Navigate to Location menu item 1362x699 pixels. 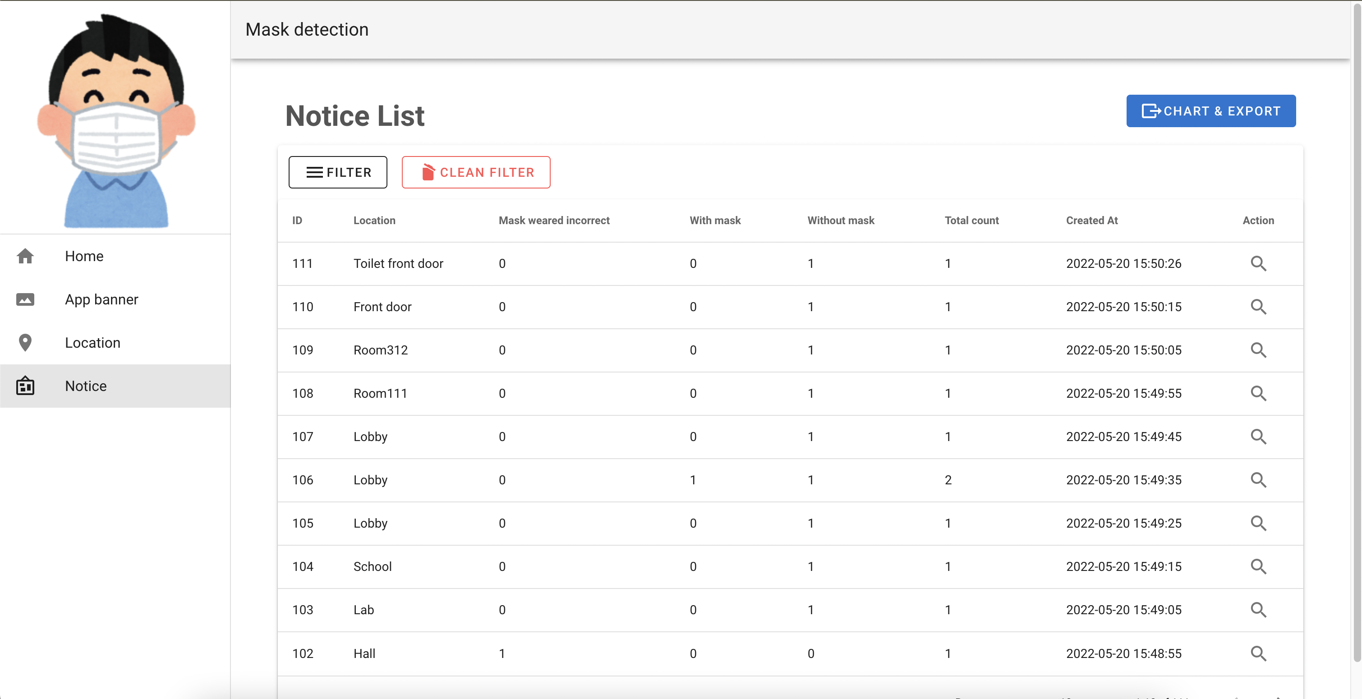click(92, 343)
